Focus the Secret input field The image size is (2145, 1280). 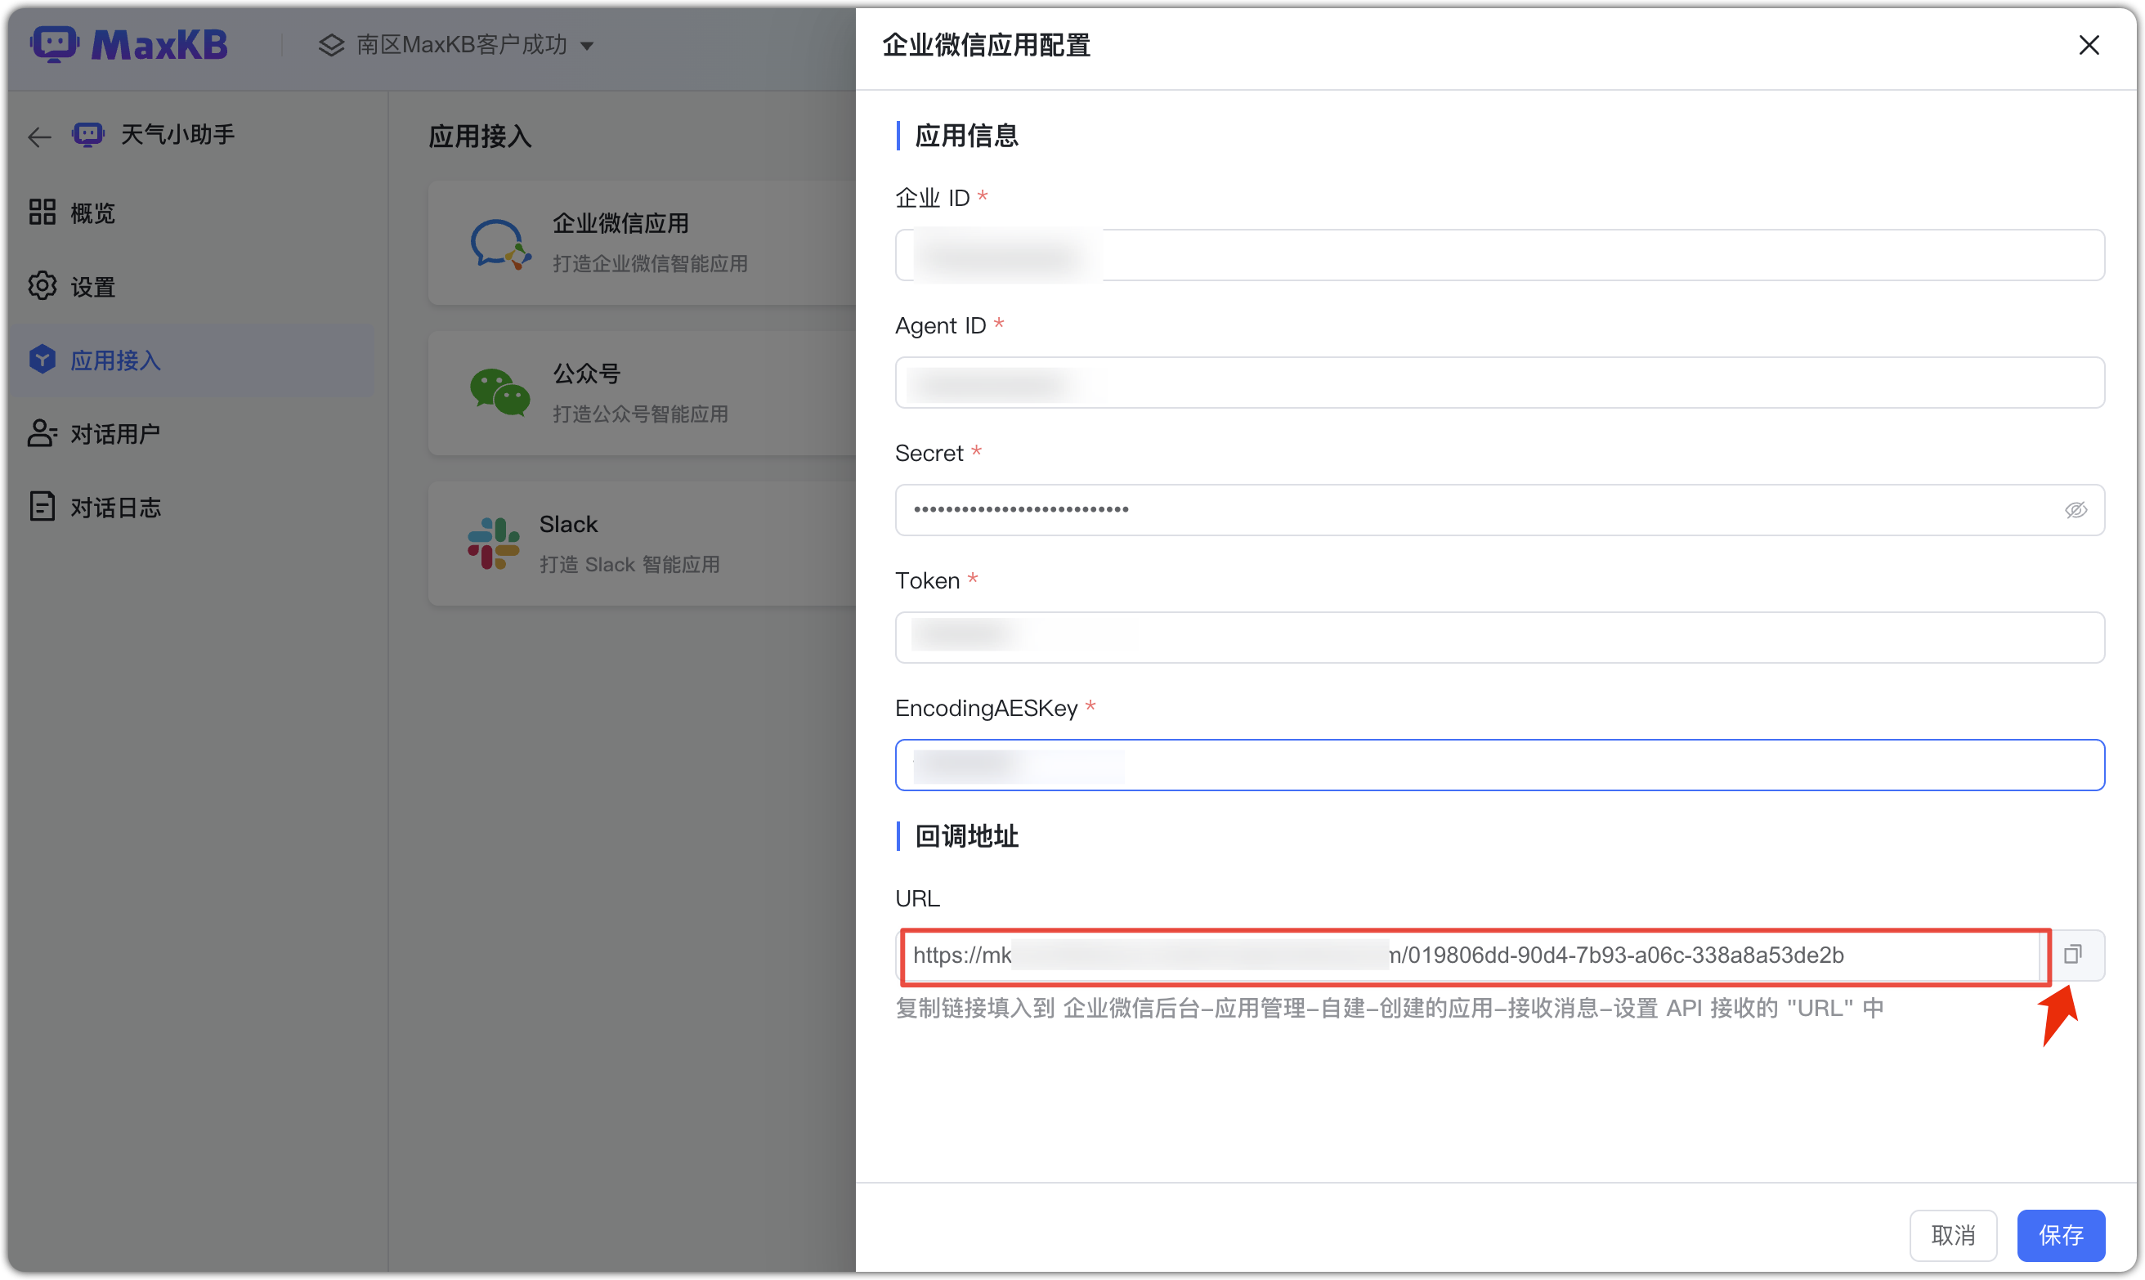click(x=1500, y=511)
